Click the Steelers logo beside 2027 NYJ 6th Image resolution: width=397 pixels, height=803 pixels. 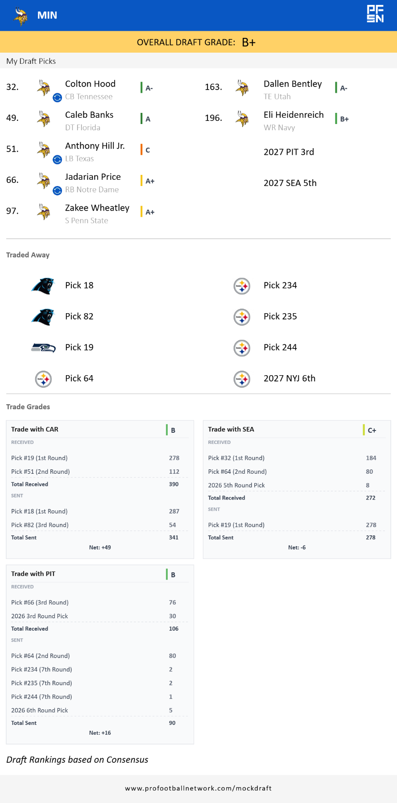pos(242,379)
